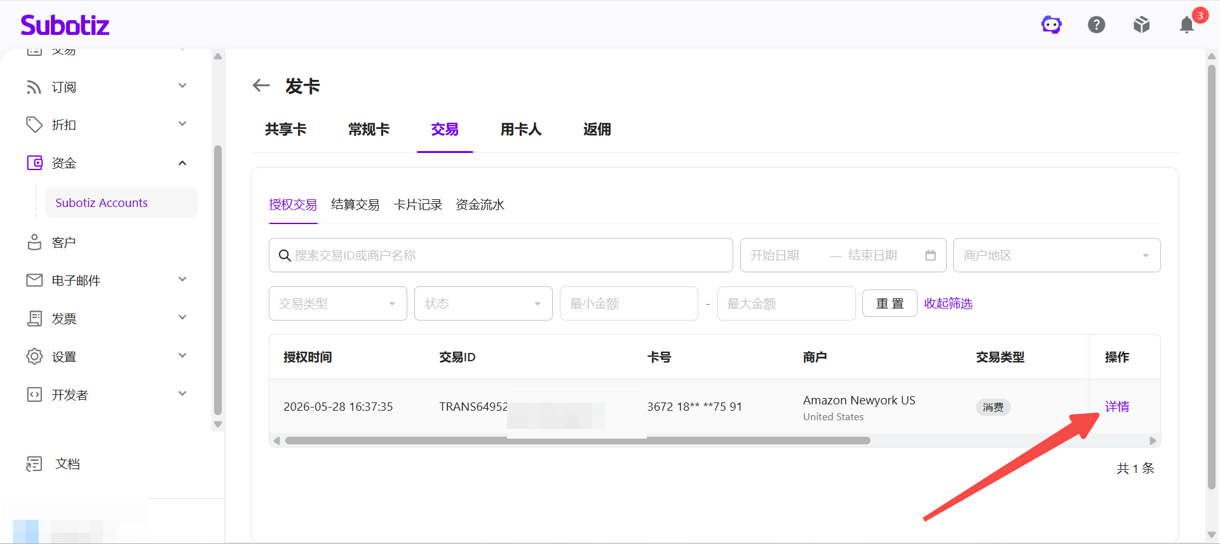The image size is (1220, 544).
Task: Open the 客户 sidebar item
Action: [64, 242]
